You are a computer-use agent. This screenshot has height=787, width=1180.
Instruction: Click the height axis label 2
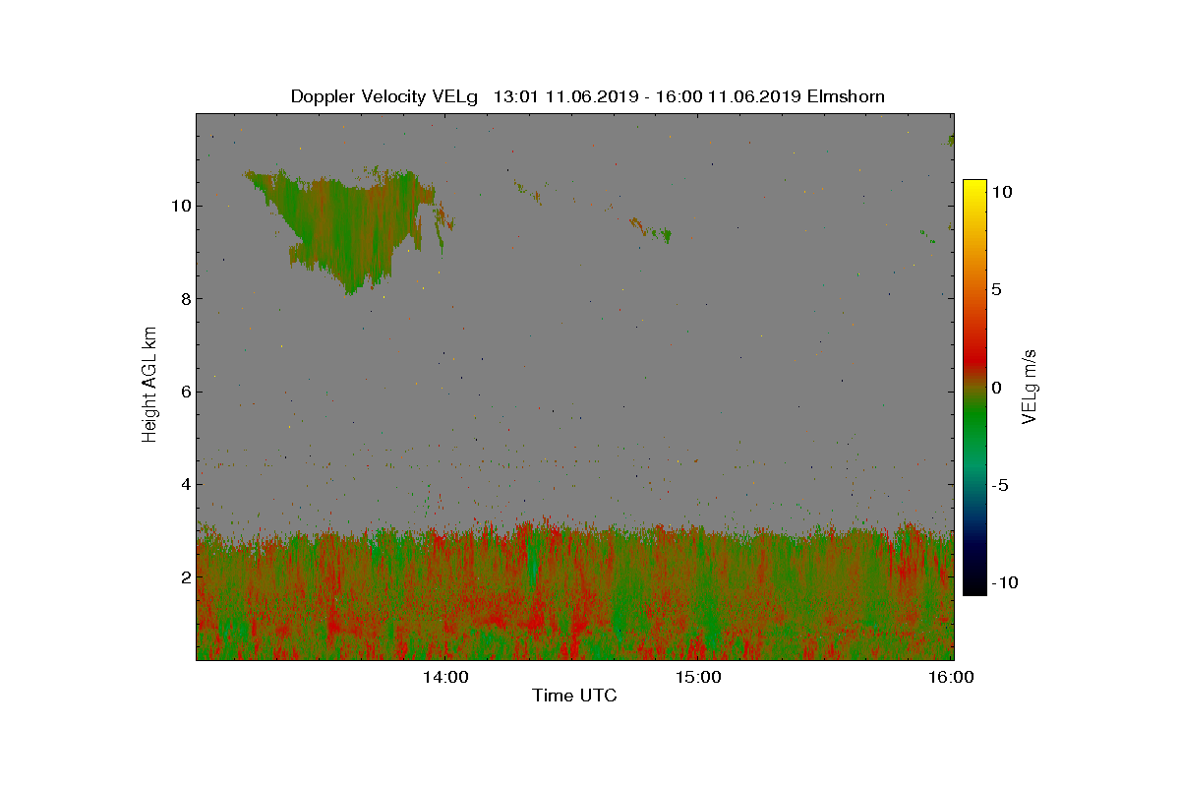click(185, 576)
